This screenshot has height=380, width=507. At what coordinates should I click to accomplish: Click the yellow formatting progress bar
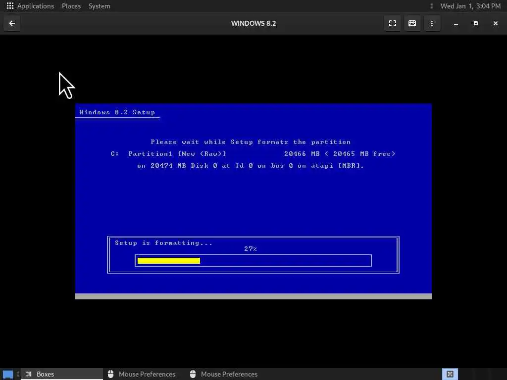[x=169, y=261]
